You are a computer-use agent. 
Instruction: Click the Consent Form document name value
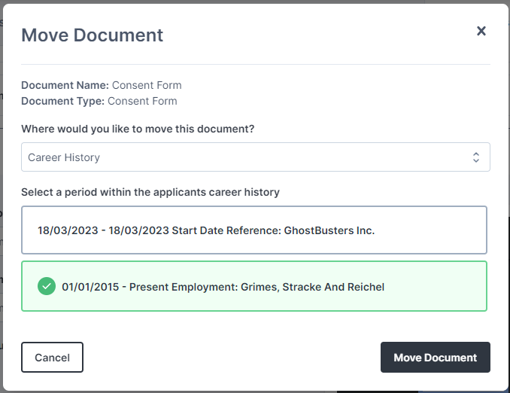[147, 85]
